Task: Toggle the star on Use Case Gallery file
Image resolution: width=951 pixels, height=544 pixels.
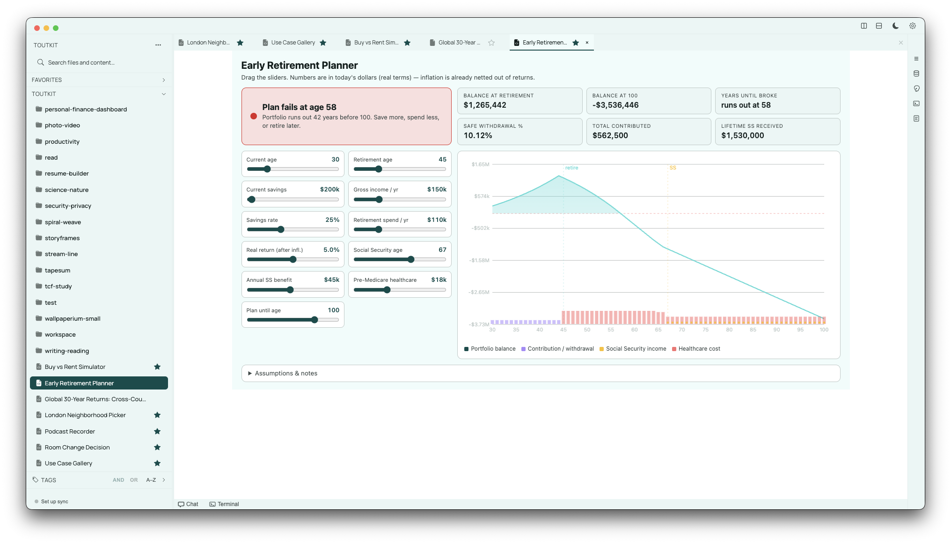Action: (157, 463)
